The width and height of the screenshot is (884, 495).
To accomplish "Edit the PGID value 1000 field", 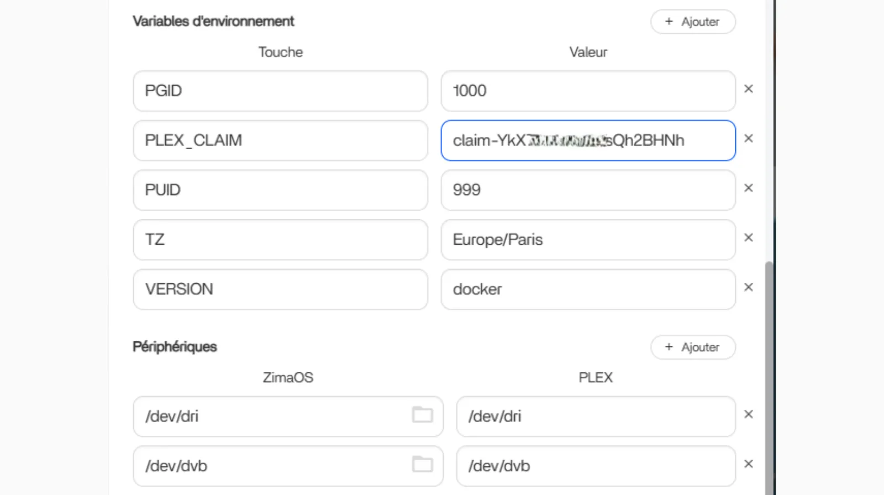I will (588, 91).
